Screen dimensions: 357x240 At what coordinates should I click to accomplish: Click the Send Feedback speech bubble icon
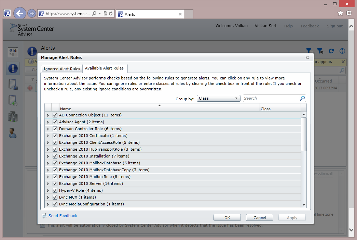point(44,216)
